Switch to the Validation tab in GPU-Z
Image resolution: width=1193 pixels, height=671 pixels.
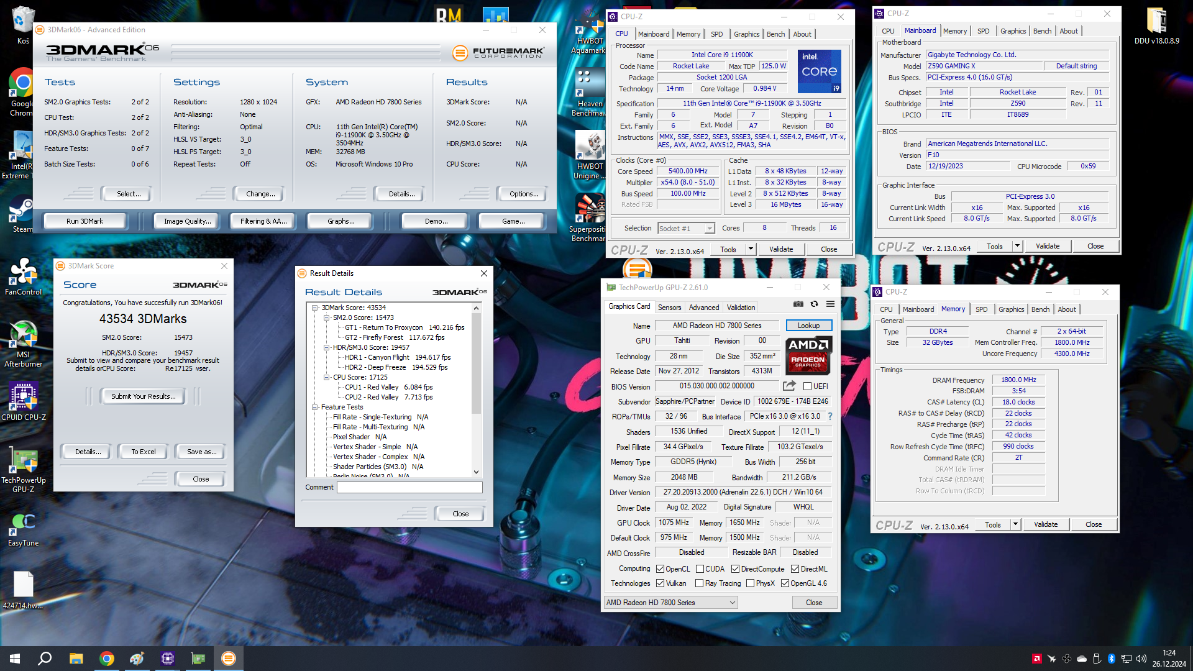[x=741, y=308]
